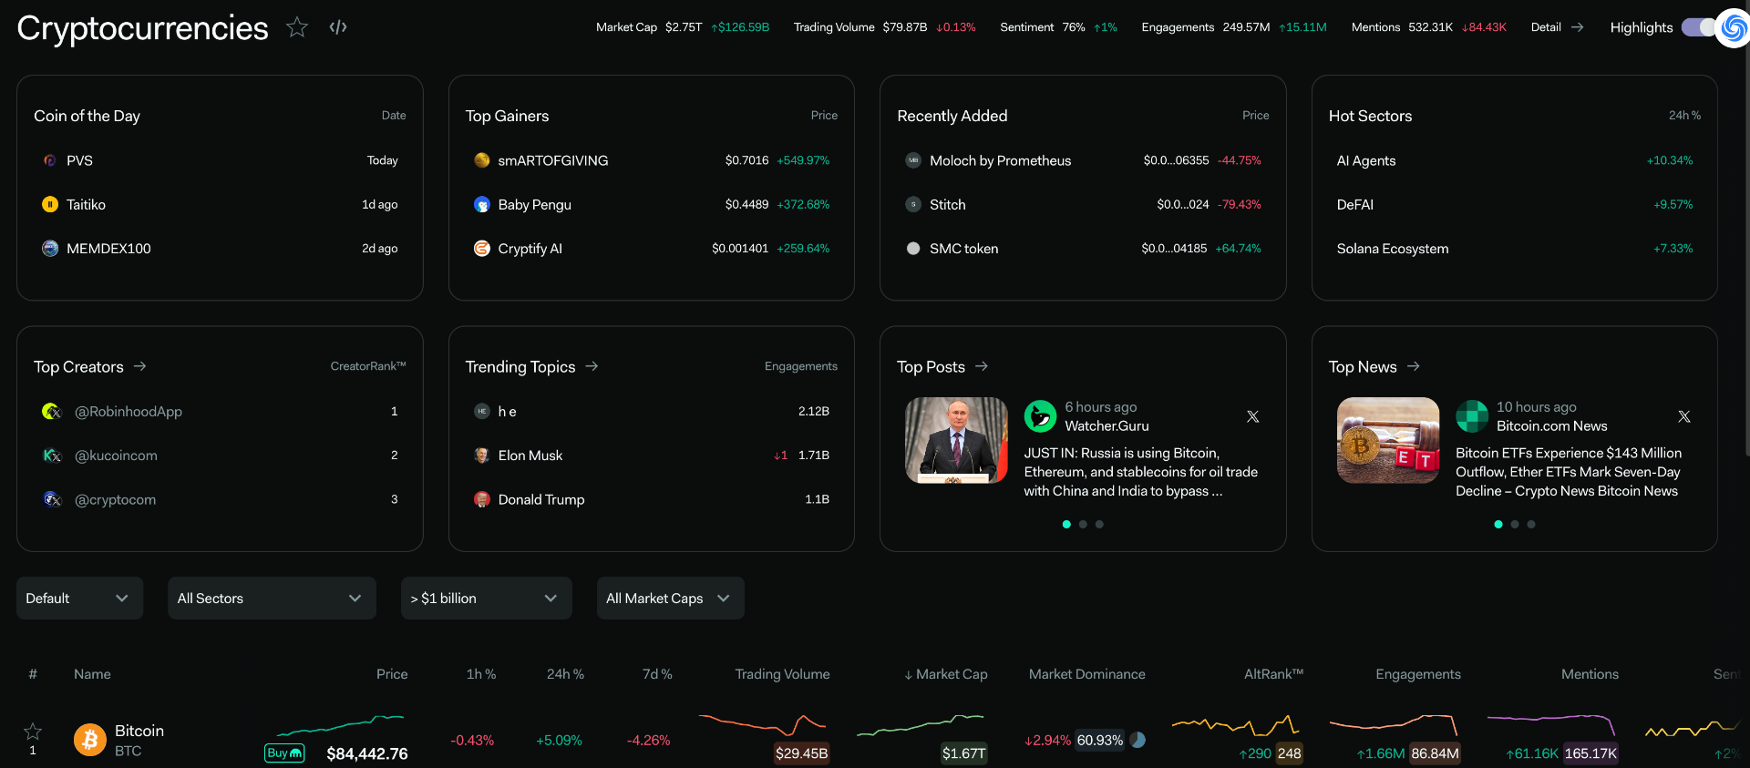Toggle the Highlights switch
This screenshot has height=768, width=1750.
[x=1699, y=27]
